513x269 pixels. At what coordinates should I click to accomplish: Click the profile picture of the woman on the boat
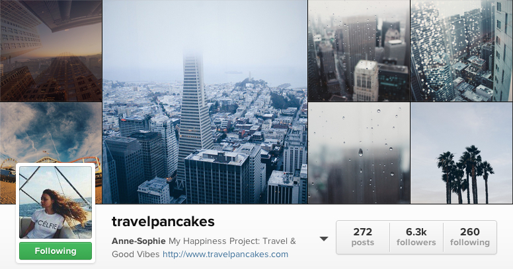[x=56, y=202]
